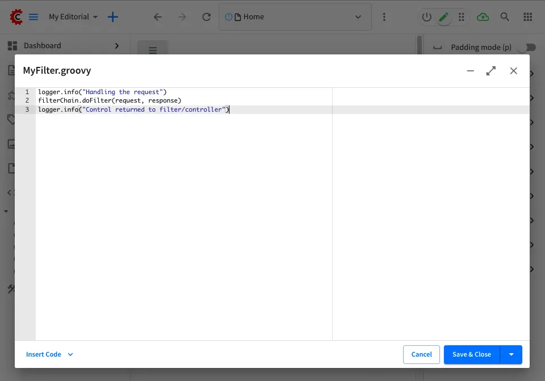Click the filterChain.doFilter code line

(110, 100)
